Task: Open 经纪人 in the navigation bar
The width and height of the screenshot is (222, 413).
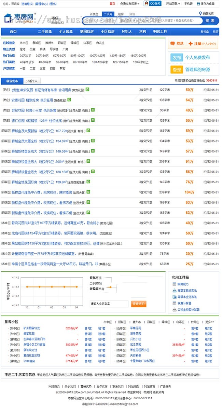Action: click(127, 31)
